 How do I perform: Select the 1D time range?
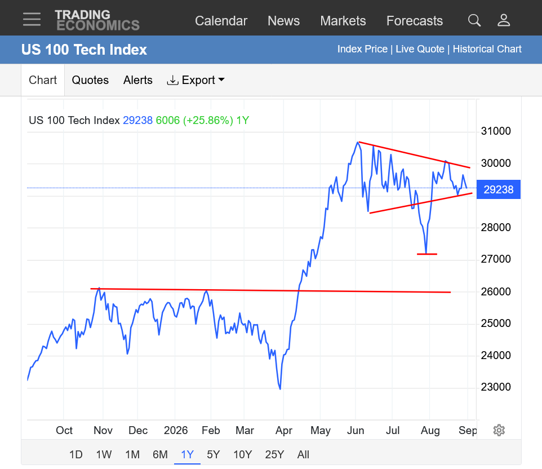[75, 454]
